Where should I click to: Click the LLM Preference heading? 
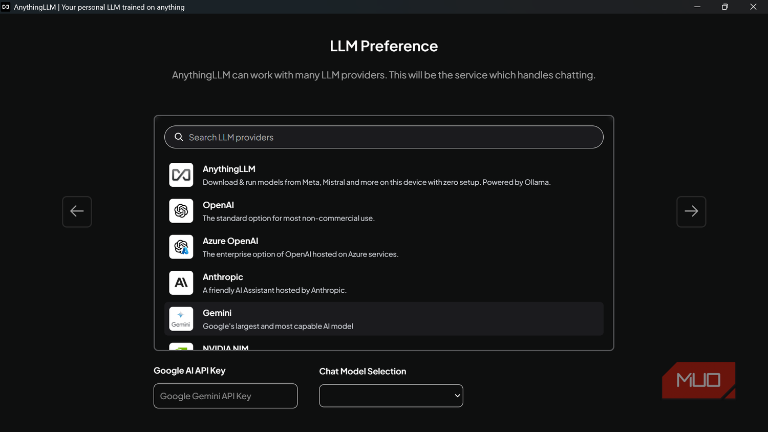[x=384, y=46]
